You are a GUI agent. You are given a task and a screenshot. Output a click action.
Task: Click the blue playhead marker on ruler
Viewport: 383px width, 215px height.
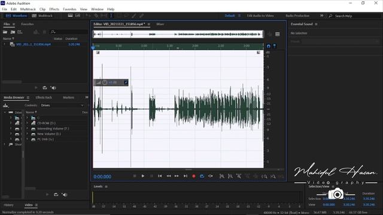pyautogui.click(x=93, y=48)
